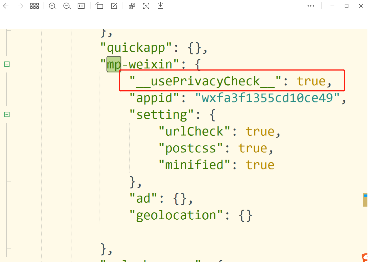The image size is (368, 271).
Task: Go forward with the right arrow
Action: pyautogui.click(x=20, y=6)
